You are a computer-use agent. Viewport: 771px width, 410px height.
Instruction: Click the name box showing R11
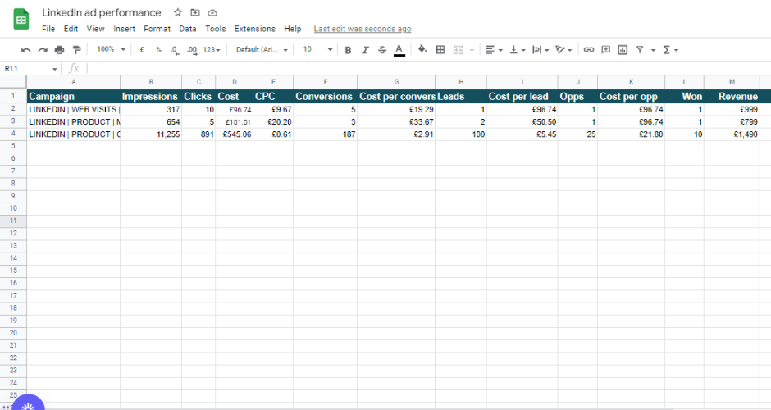(x=30, y=69)
